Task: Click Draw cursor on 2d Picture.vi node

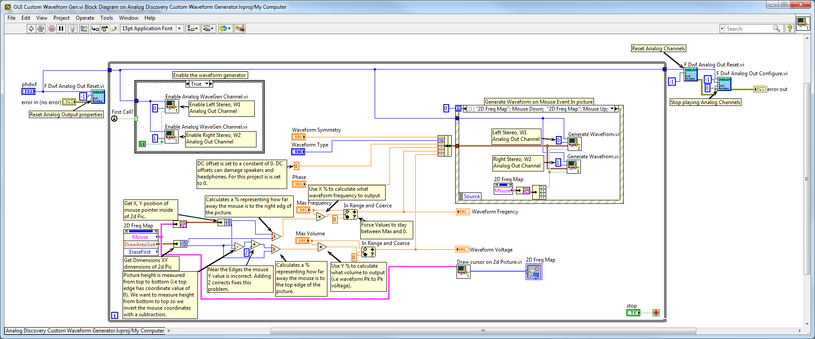Action: 464,272
